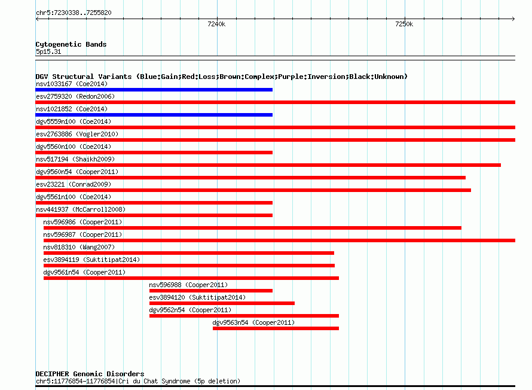Open the nsv596986 (Cooper2011) variant
The image size is (532, 390).
pyautogui.click(x=82, y=222)
